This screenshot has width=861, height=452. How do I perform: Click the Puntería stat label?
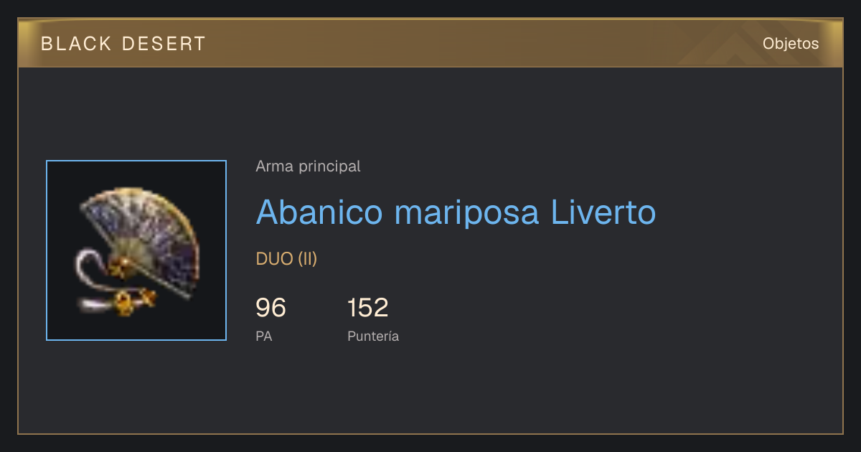click(x=373, y=336)
